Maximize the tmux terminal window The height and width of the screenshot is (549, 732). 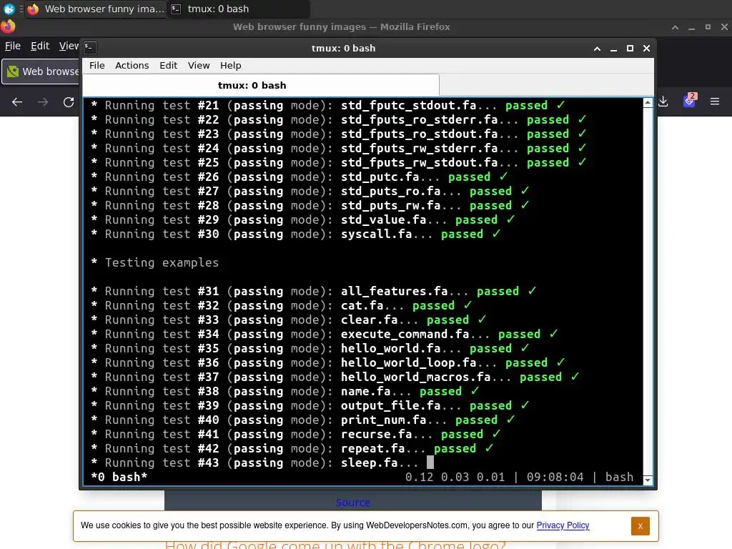click(630, 49)
